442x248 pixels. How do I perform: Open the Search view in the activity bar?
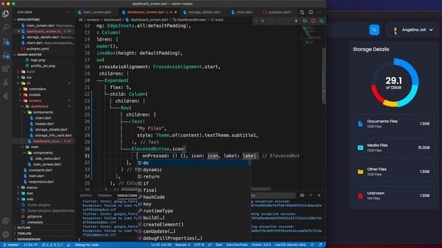[6, 28]
